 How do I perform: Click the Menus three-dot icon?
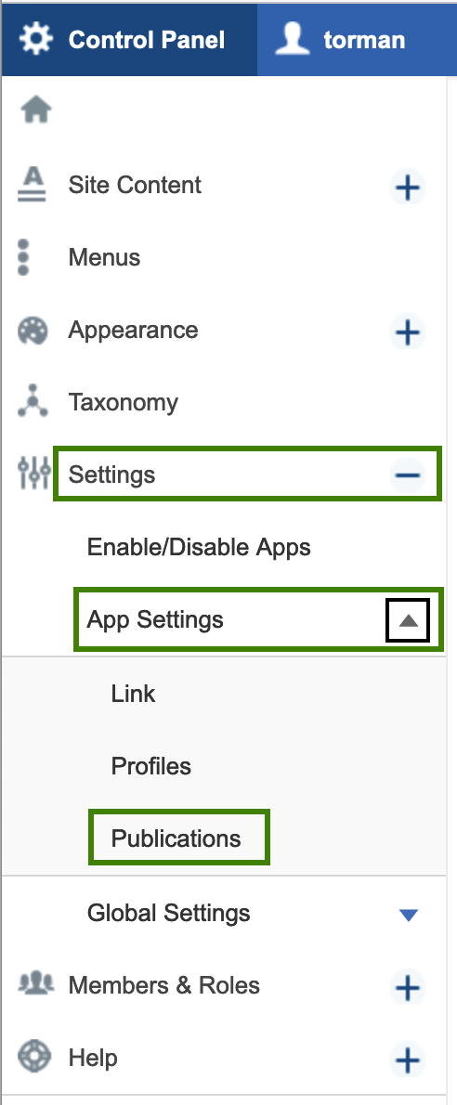point(24,257)
